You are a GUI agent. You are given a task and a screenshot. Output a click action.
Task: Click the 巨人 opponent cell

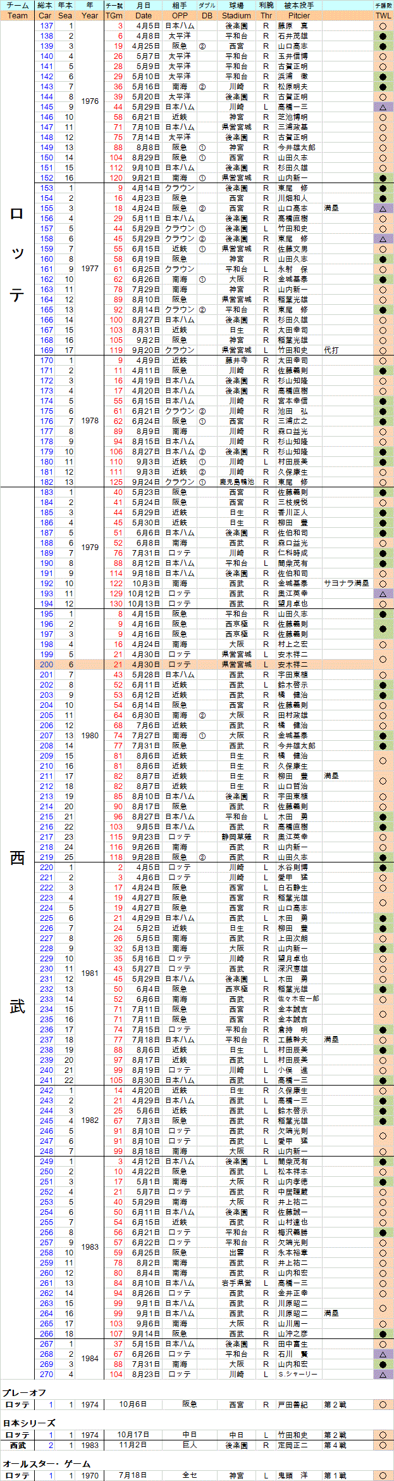tap(190, 1445)
